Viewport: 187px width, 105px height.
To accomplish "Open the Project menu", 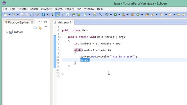I will coord(70,9).
